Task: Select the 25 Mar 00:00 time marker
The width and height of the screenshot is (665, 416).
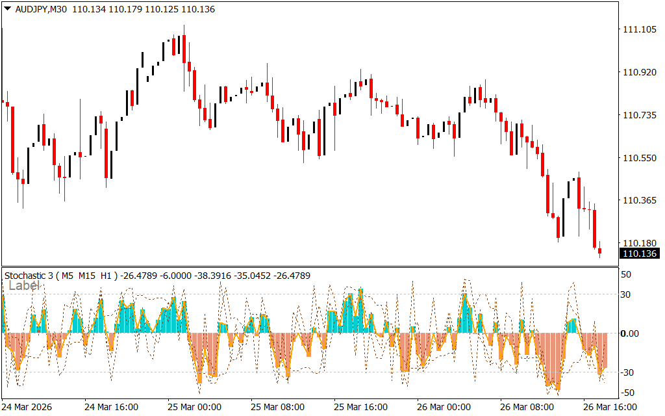Action: coord(195,407)
